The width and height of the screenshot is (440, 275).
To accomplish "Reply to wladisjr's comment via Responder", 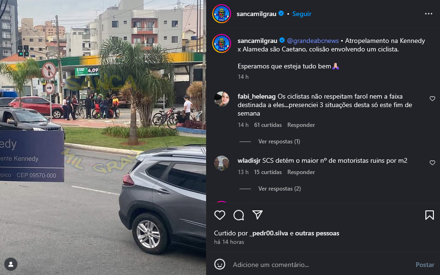I will point(301,172).
